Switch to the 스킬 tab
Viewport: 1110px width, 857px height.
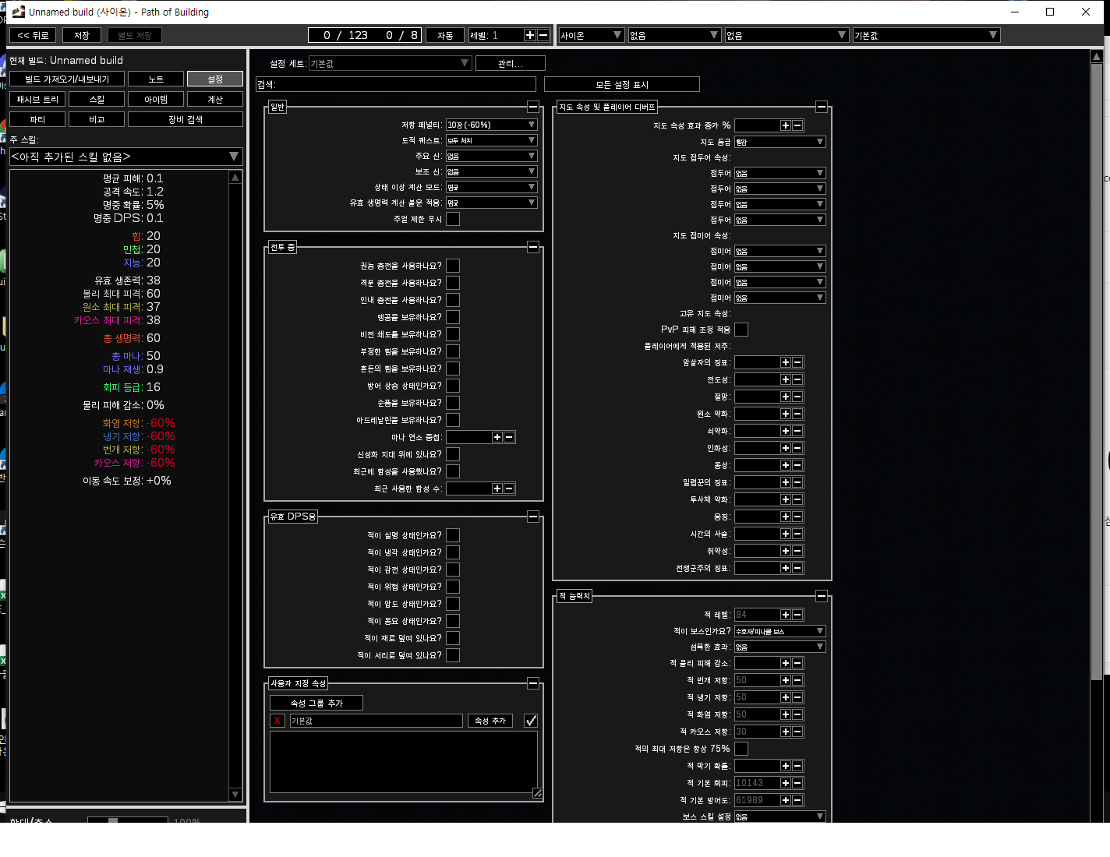(x=97, y=99)
